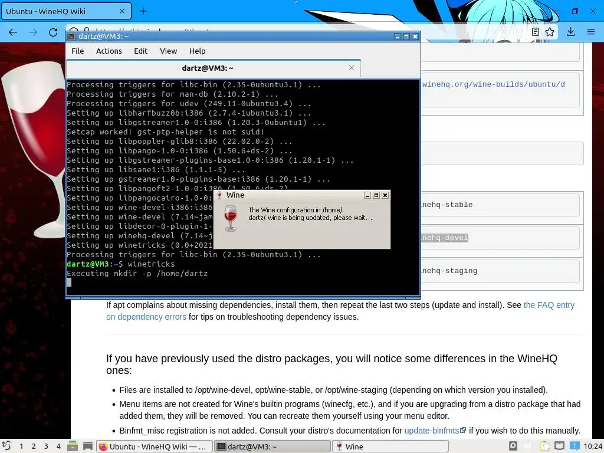
Task: Click the Firefox forward arrow
Action: click(x=33, y=32)
